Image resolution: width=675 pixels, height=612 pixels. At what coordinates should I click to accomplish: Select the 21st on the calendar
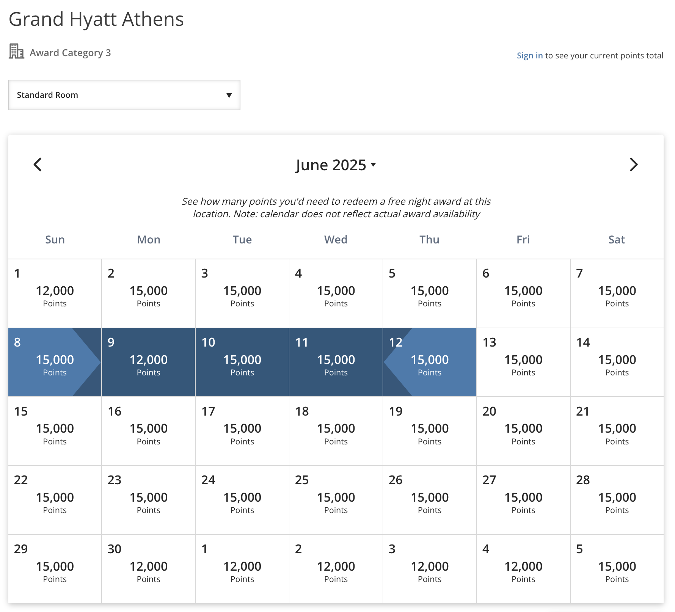click(x=617, y=432)
